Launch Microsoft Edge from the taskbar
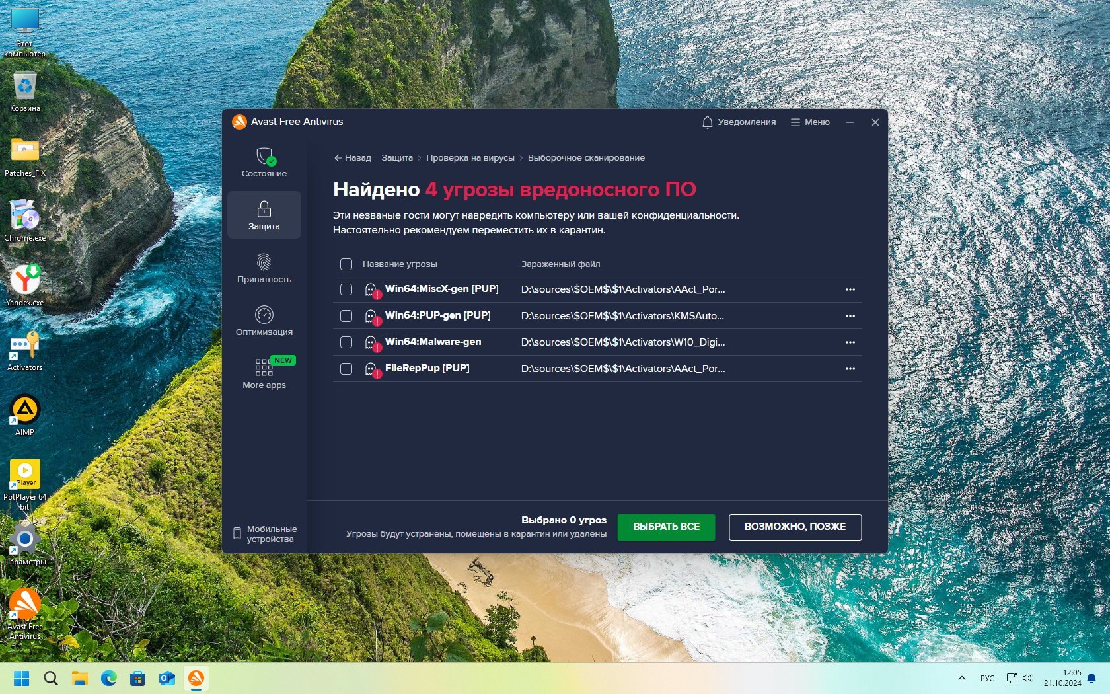 (x=109, y=678)
